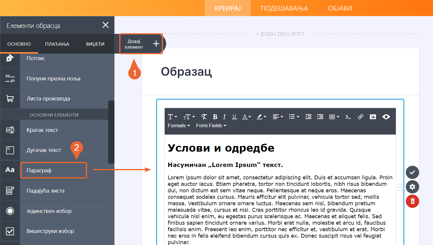The width and height of the screenshot is (433, 245).
Task: Confirm paragraph edits with the checkmark button
Action: point(412,172)
